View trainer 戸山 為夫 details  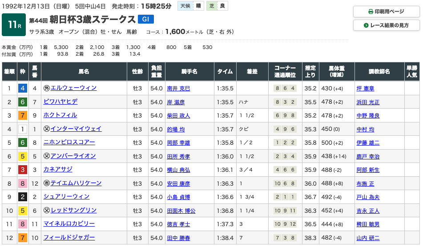(368, 197)
